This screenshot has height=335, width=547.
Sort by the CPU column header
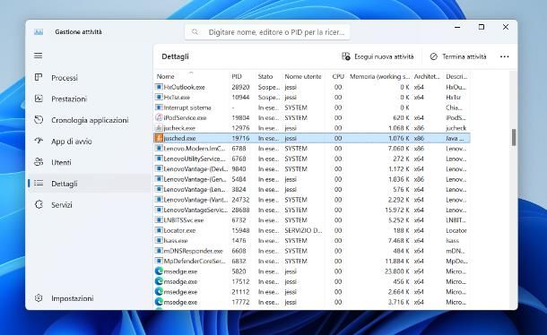tap(338, 76)
